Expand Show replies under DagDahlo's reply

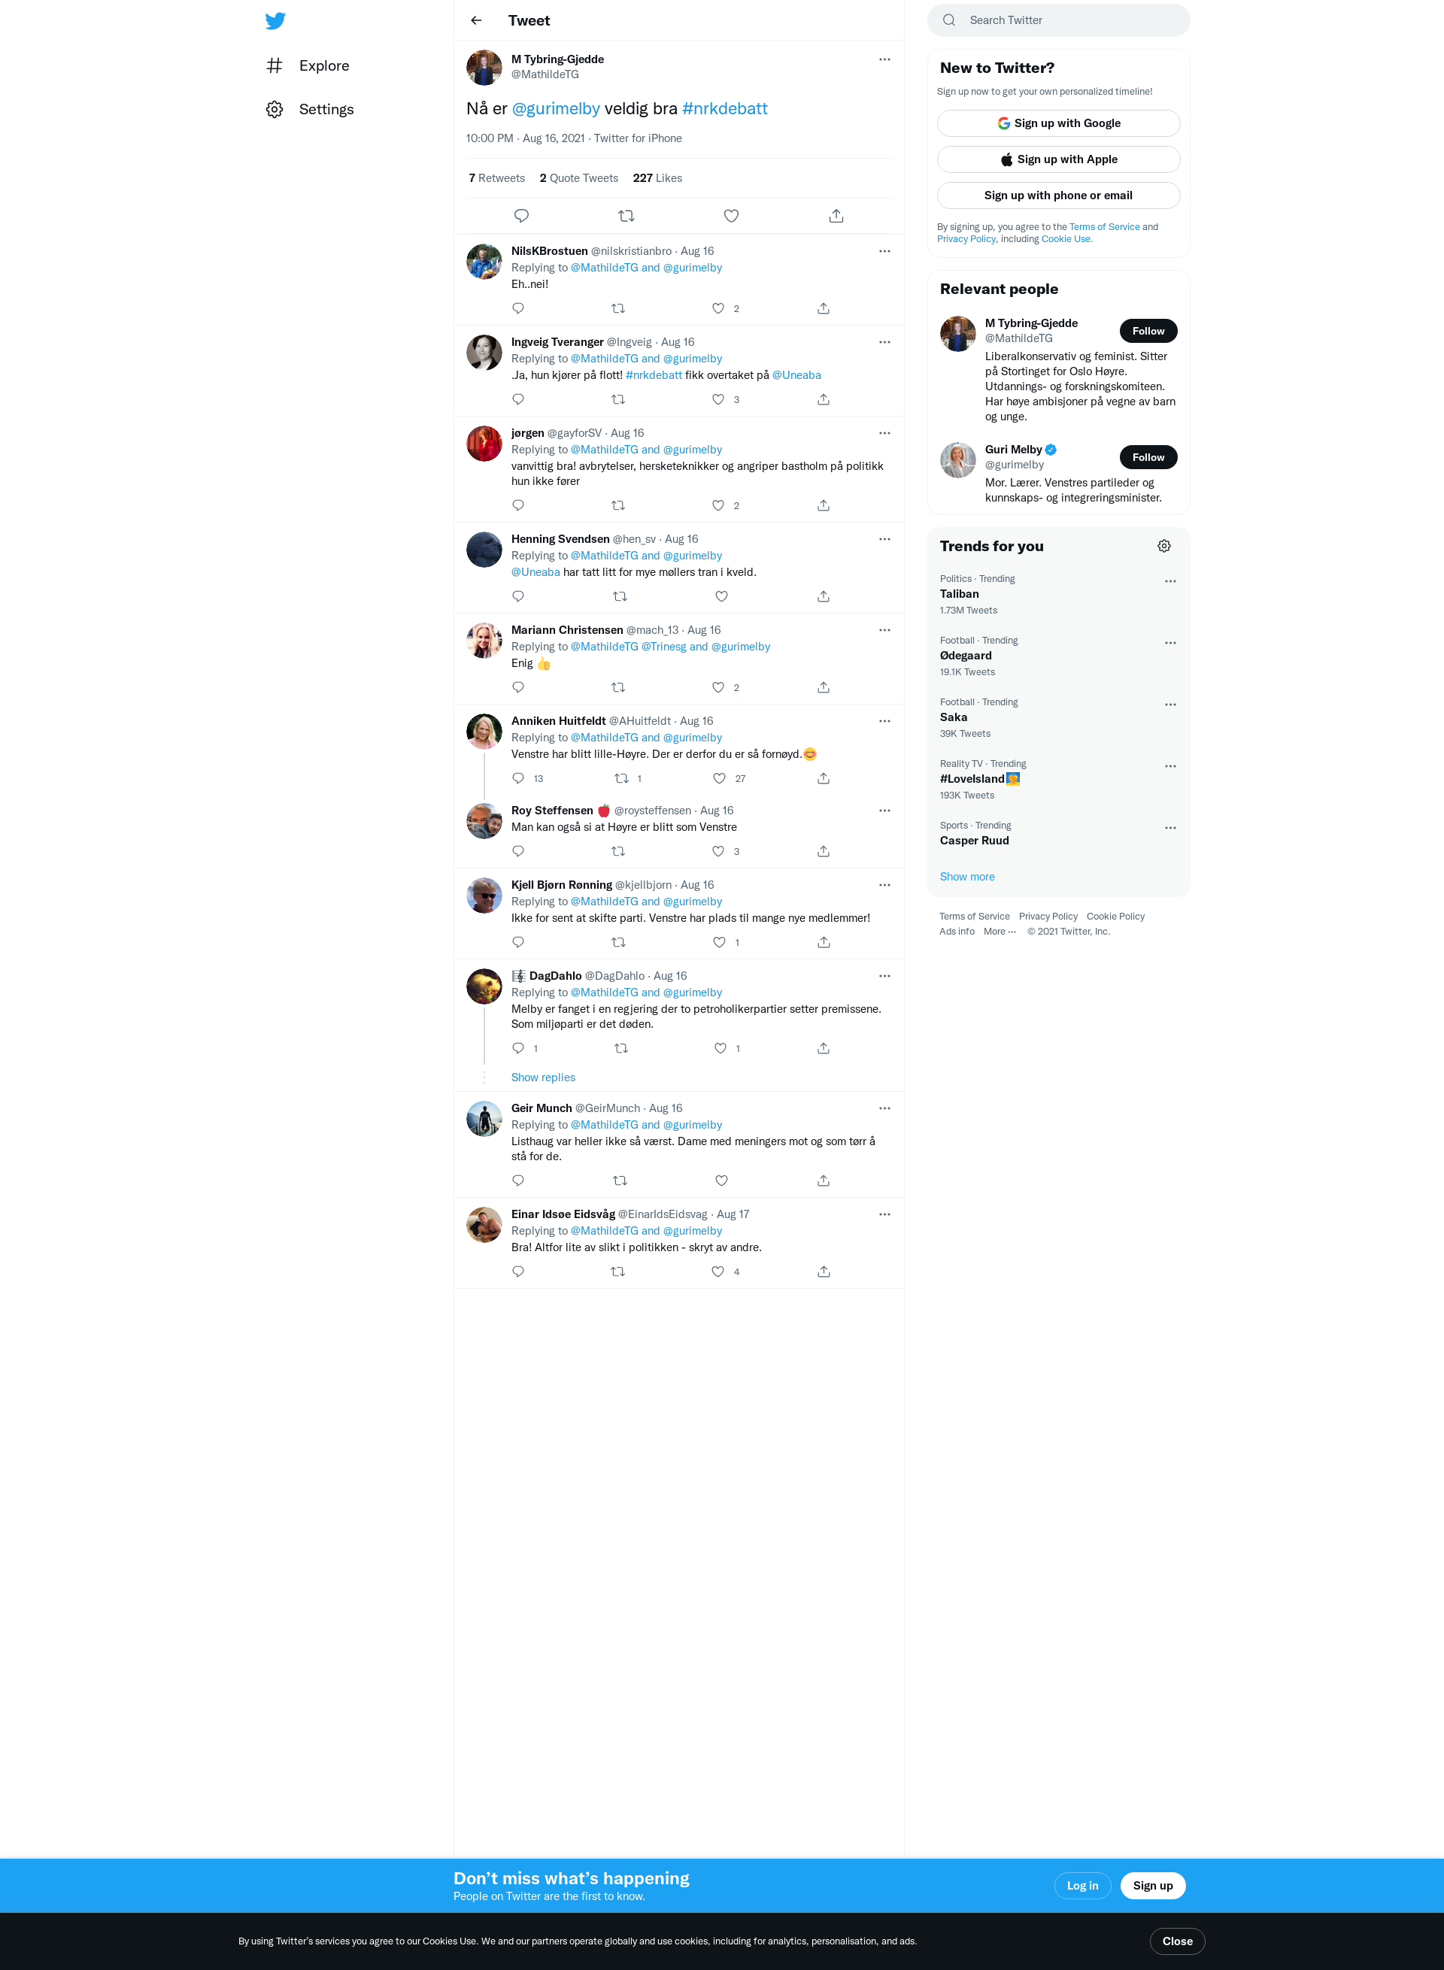pos(543,1077)
